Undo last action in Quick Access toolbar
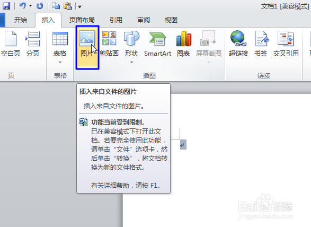 coord(22,6)
